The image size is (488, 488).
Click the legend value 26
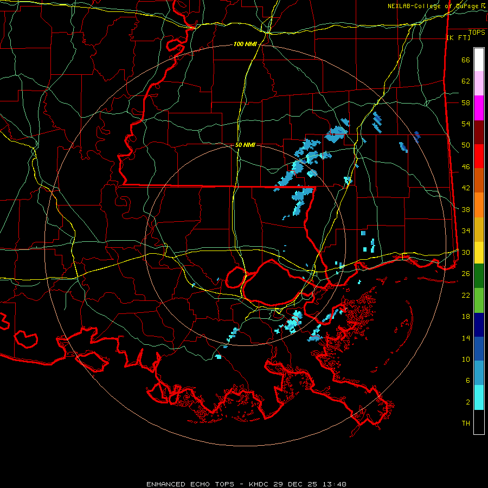click(x=466, y=274)
